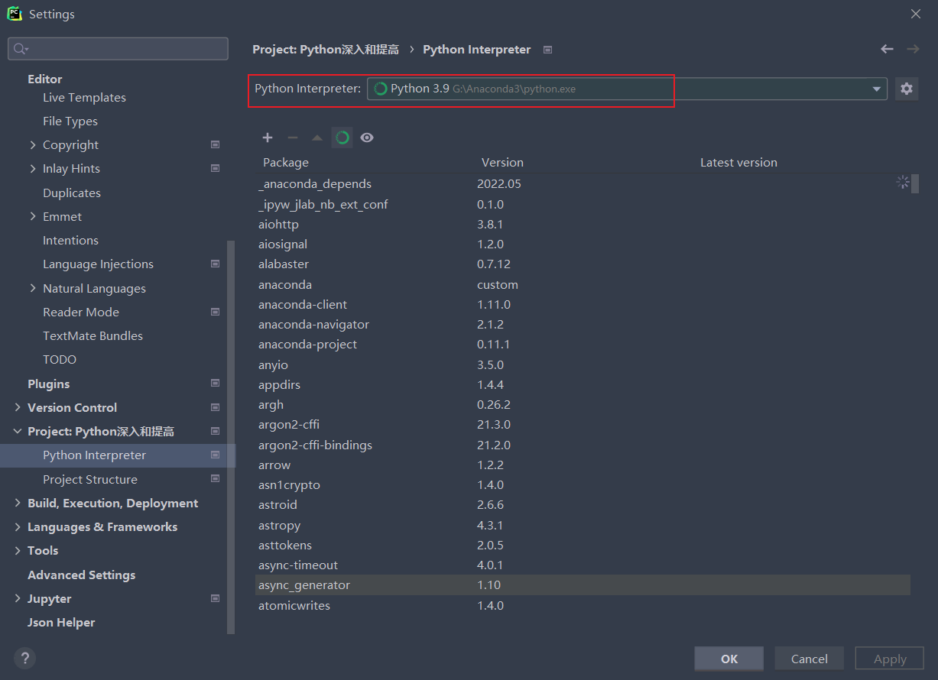Click the project icon beside Language Injections

pos(215,264)
